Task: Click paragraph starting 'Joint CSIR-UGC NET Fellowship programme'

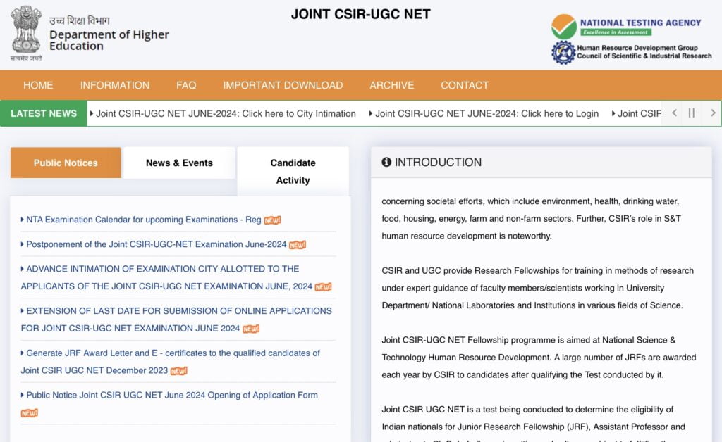Action: [x=539, y=358]
